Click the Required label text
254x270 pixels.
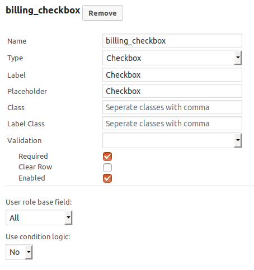coord(33,156)
